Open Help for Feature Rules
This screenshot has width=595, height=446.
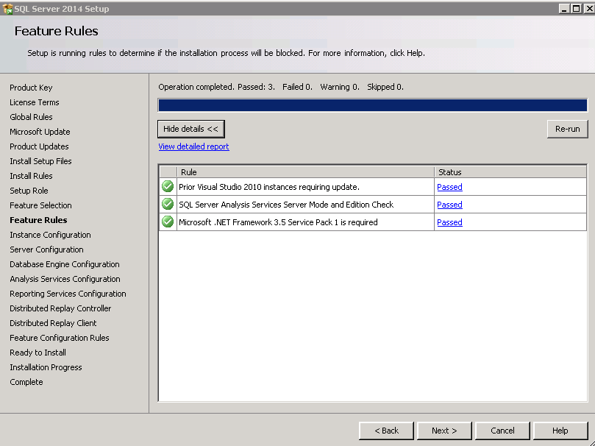[560, 431]
